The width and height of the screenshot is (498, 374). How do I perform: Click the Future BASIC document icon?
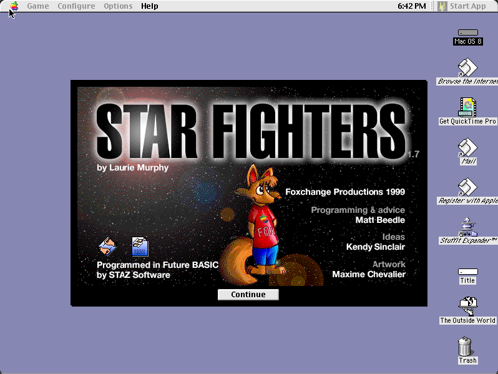(x=140, y=246)
